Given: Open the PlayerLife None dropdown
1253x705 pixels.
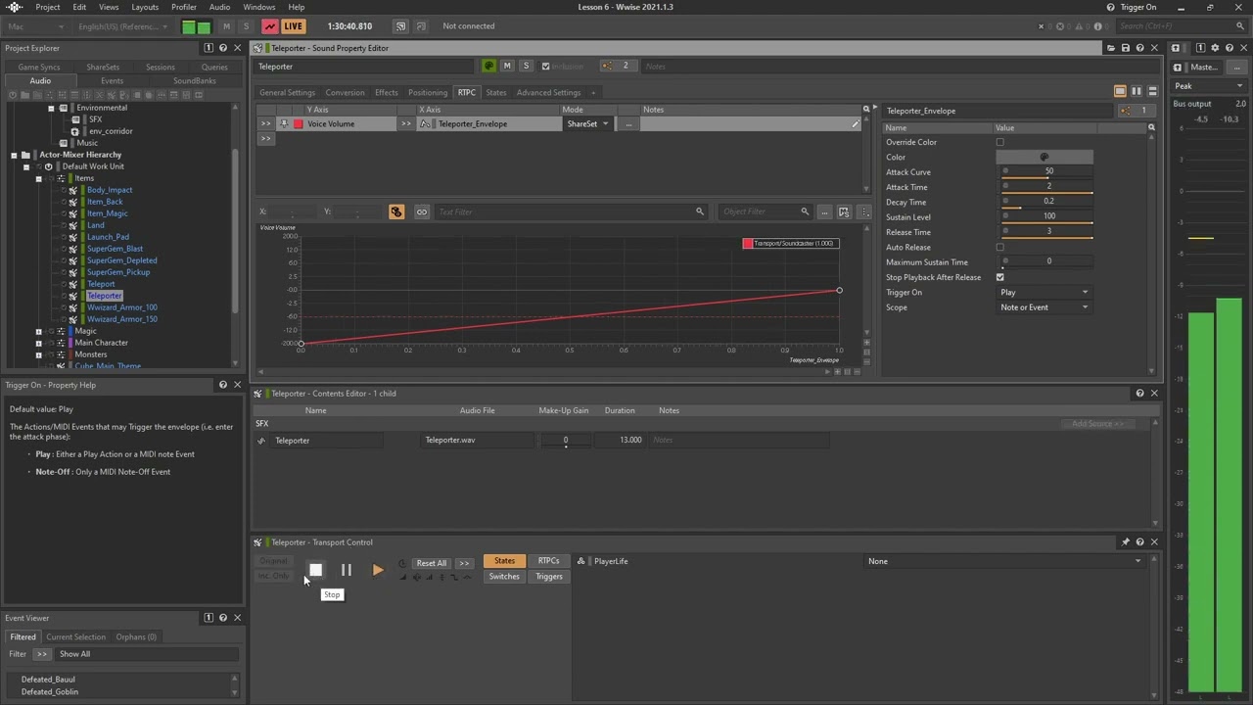Looking at the screenshot, I should click(1004, 561).
